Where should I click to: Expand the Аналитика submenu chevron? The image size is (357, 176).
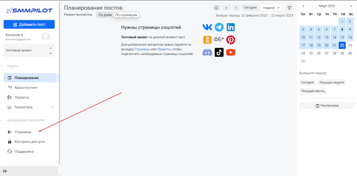(x=52, y=107)
